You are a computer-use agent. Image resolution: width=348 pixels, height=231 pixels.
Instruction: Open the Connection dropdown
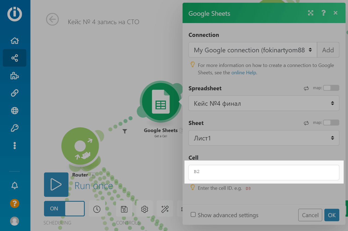pyautogui.click(x=253, y=50)
